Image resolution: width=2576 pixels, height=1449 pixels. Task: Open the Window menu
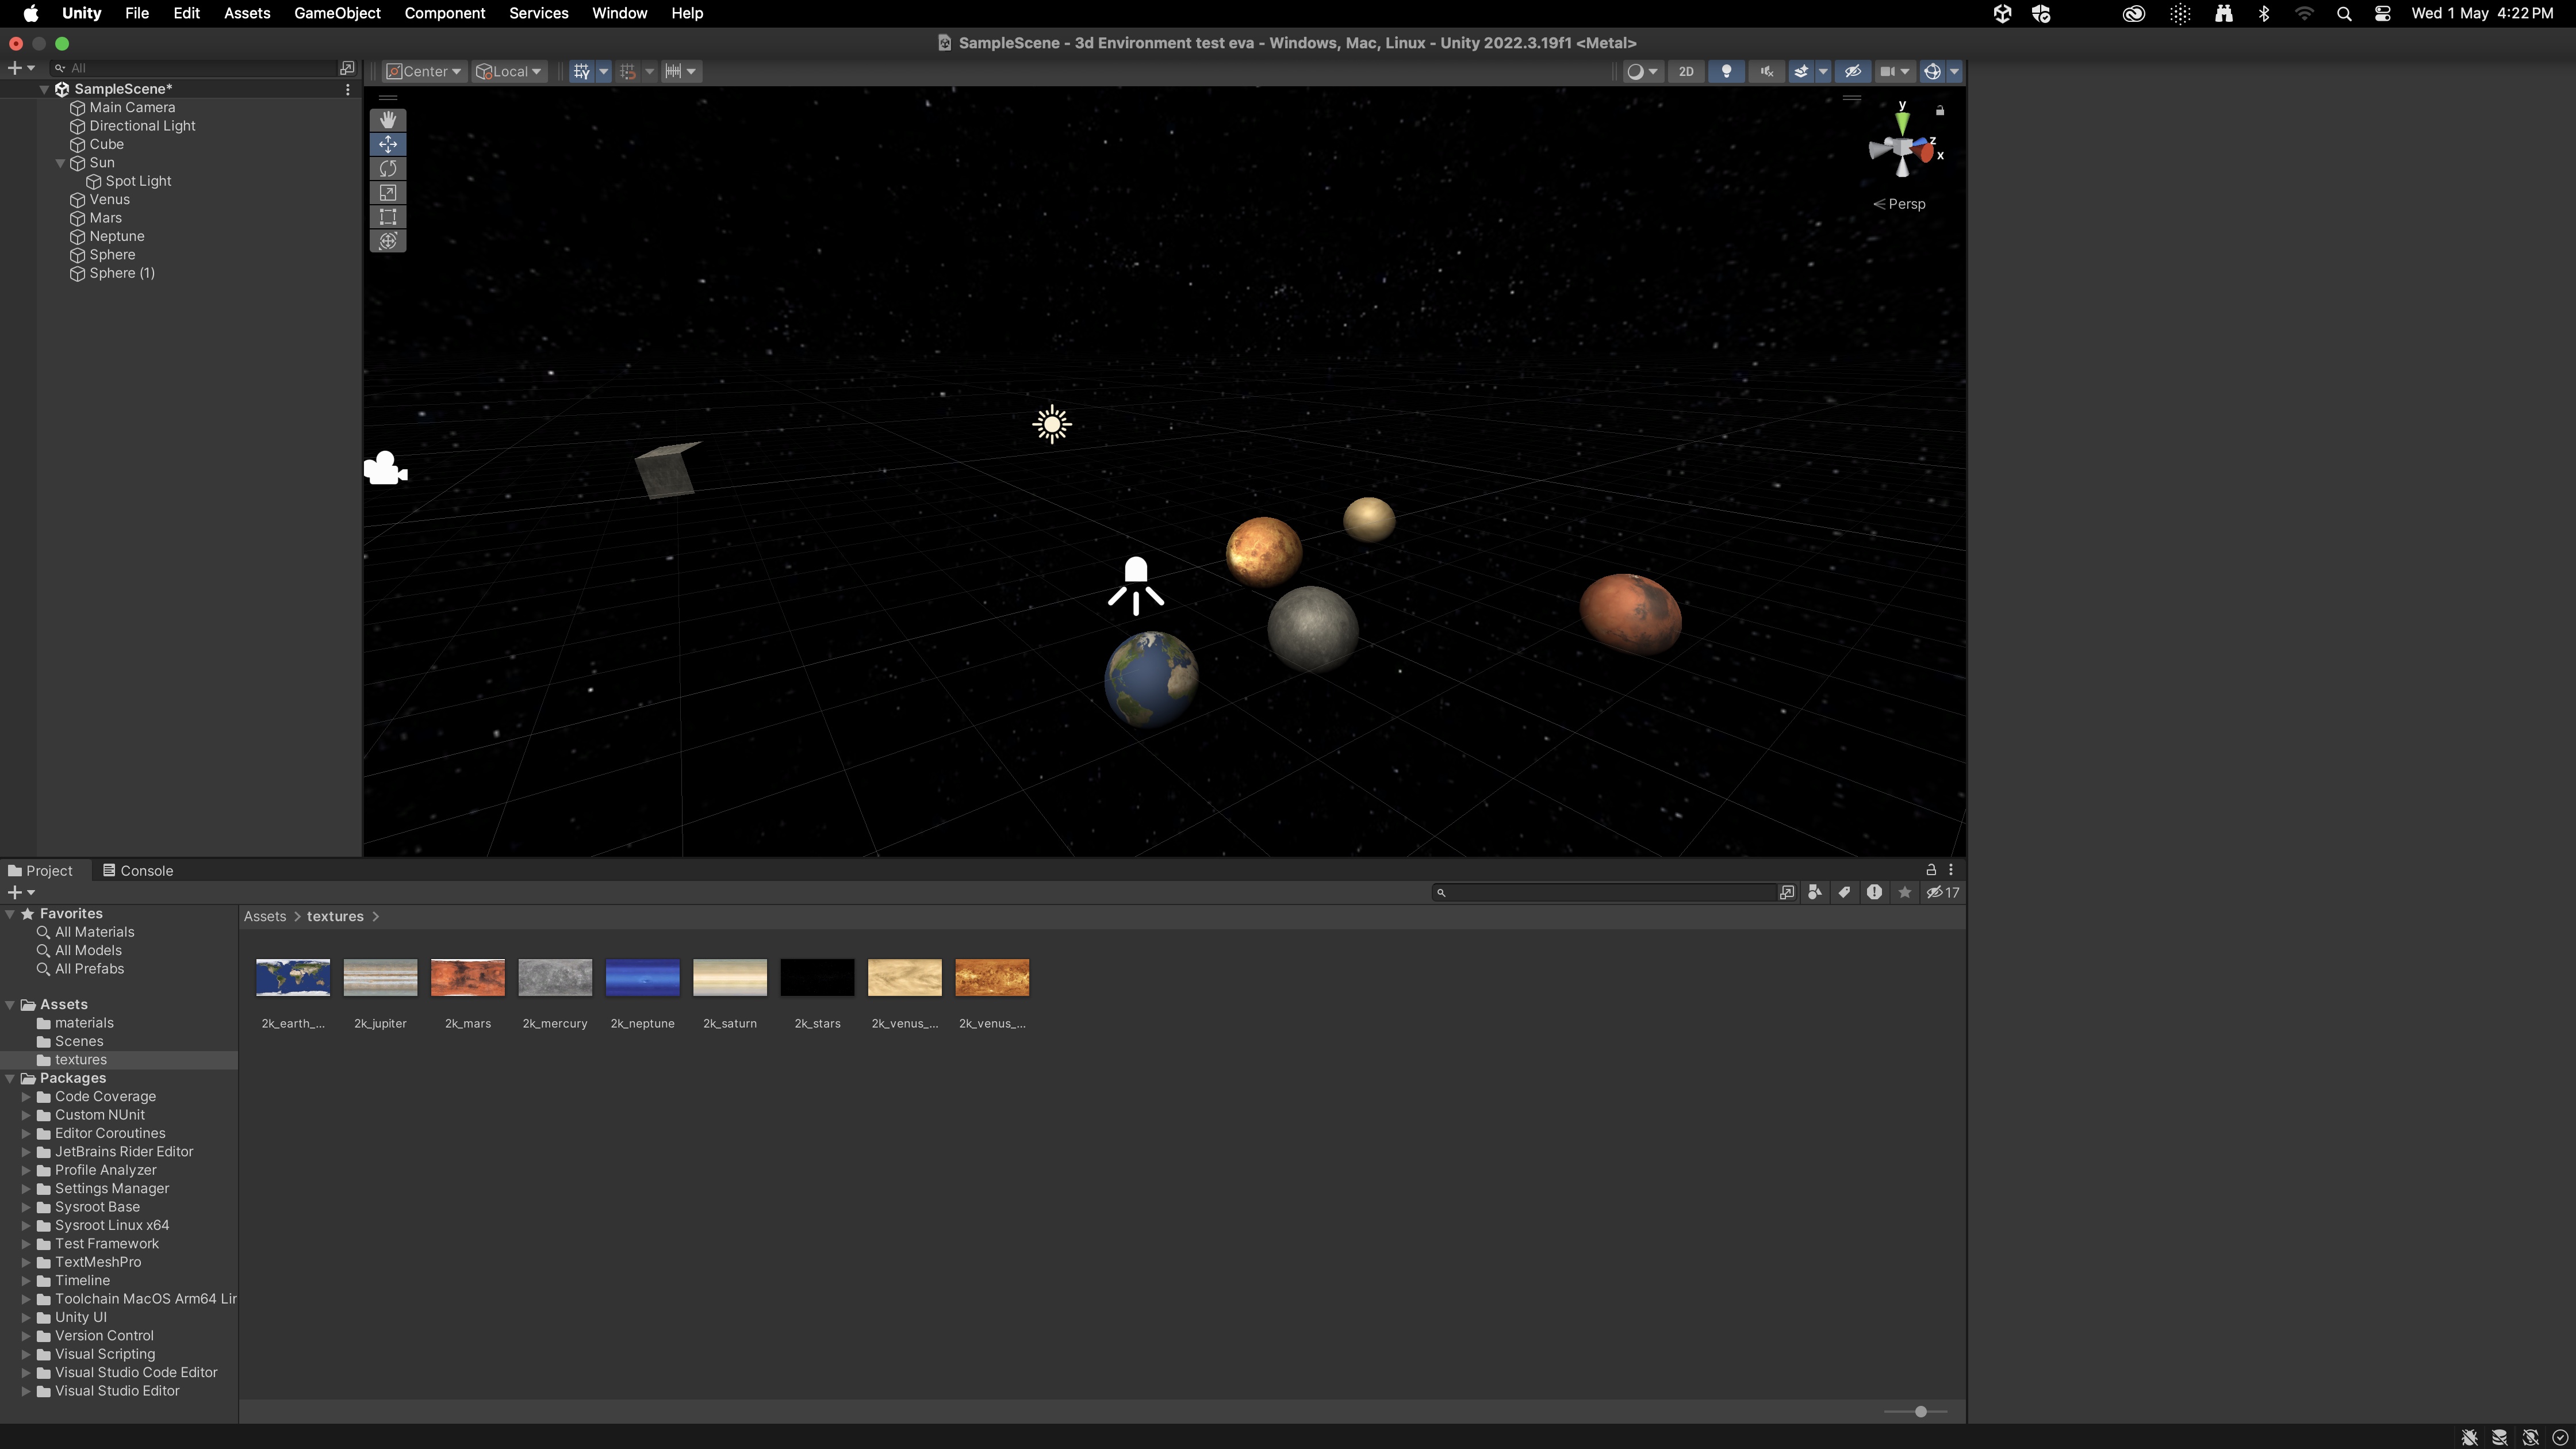(619, 13)
